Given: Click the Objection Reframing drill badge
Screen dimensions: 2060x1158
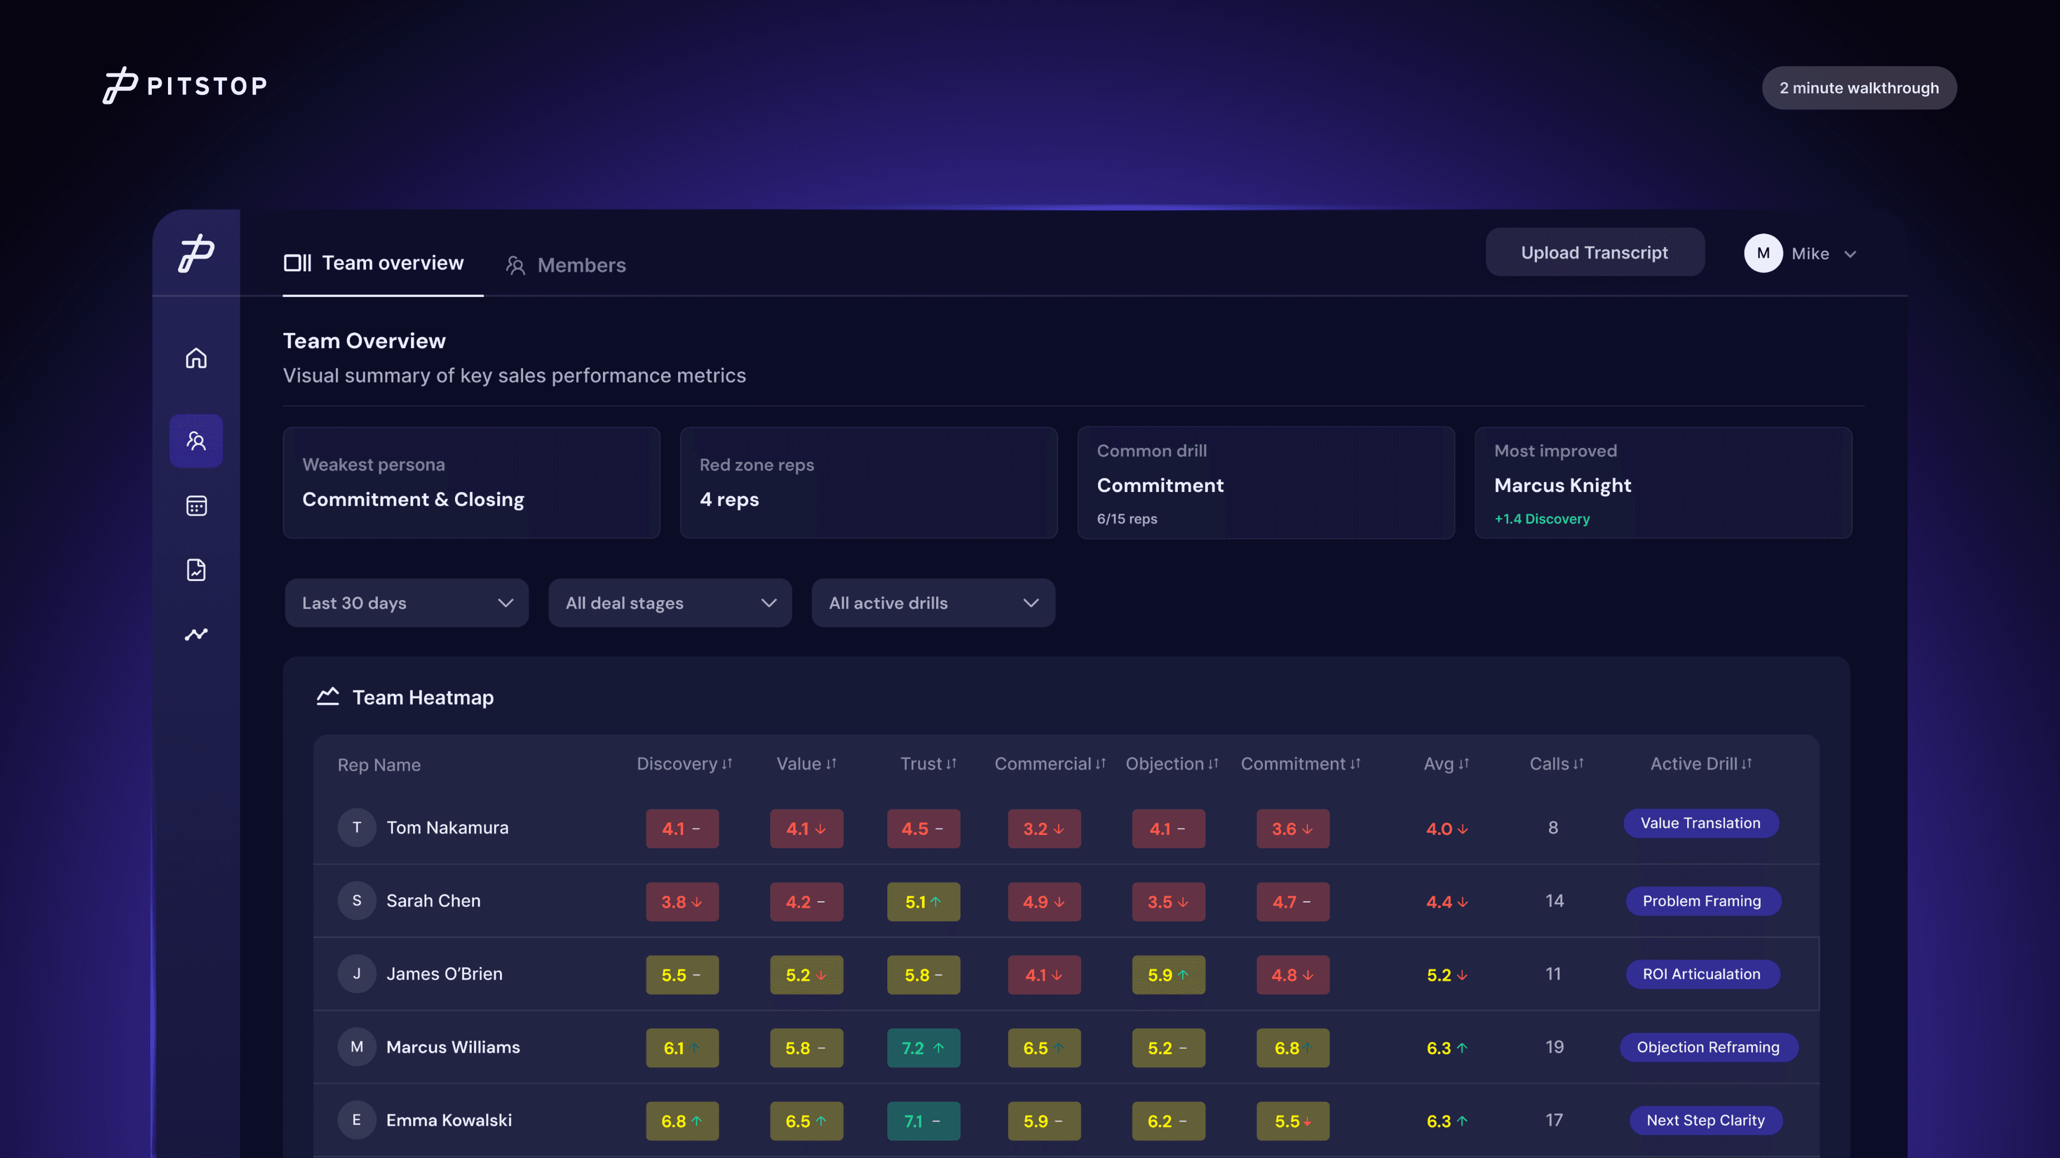Looking at the screenshot, I should pyautogui.click(x=1709, y=1048).
